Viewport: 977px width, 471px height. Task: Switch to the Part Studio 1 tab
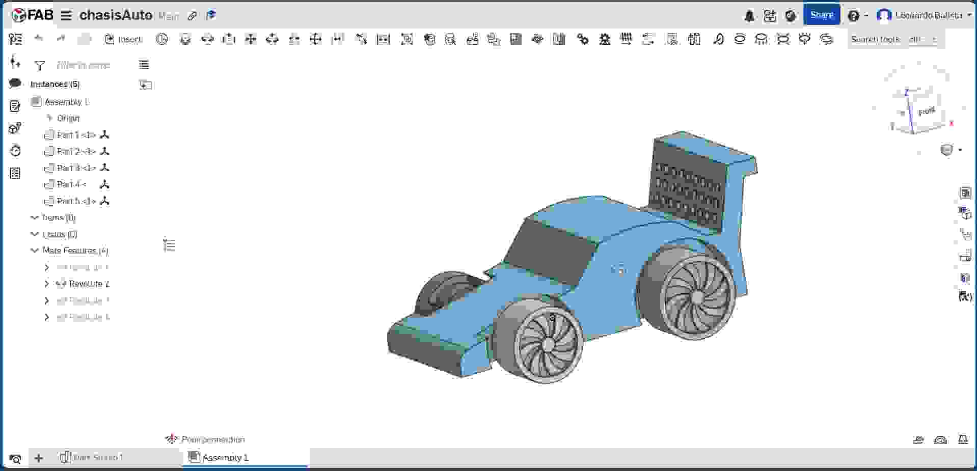click(98, 457)
